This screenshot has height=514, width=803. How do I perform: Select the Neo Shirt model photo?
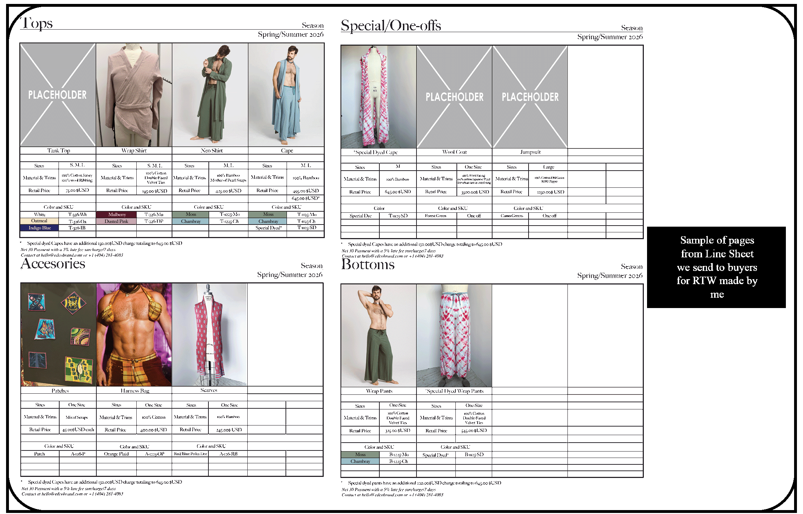click(x=210, y=95)
